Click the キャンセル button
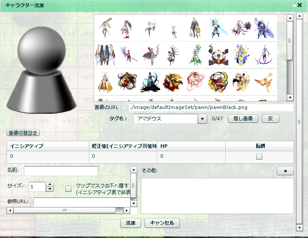 coord(162,223)
